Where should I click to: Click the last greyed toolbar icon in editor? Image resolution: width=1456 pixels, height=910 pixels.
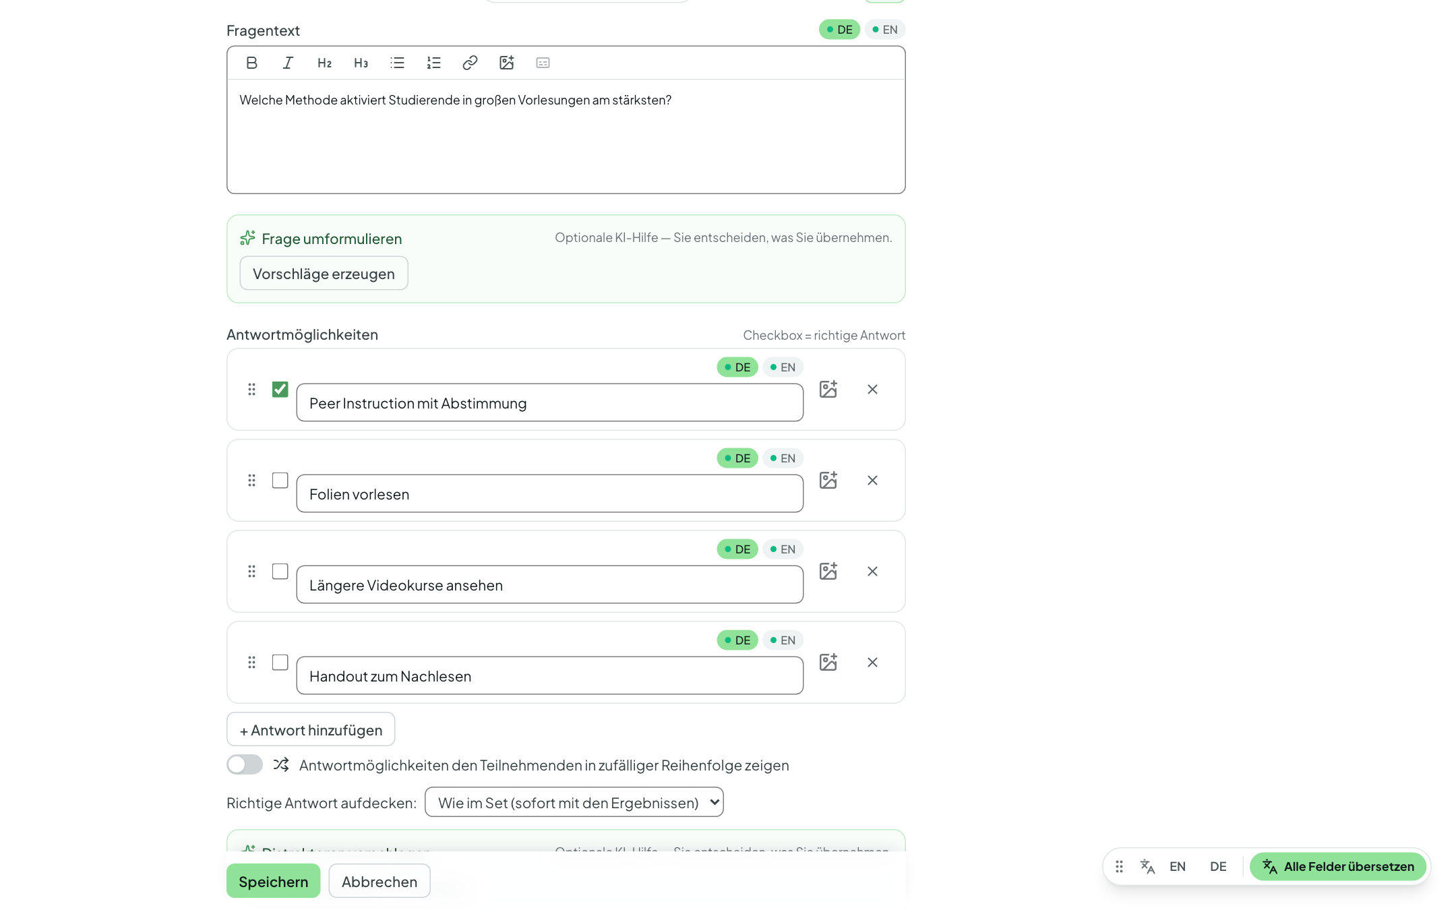[x=543, y=63]
